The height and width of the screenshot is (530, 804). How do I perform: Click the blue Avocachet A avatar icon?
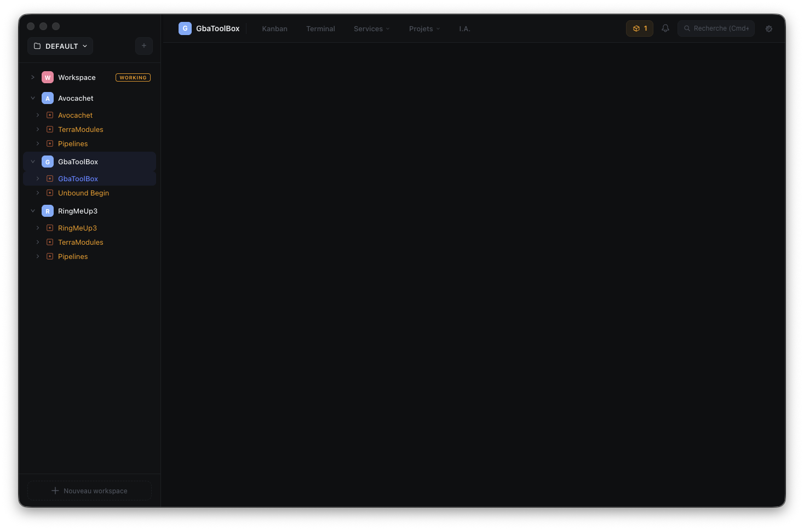tap(48, 99)
